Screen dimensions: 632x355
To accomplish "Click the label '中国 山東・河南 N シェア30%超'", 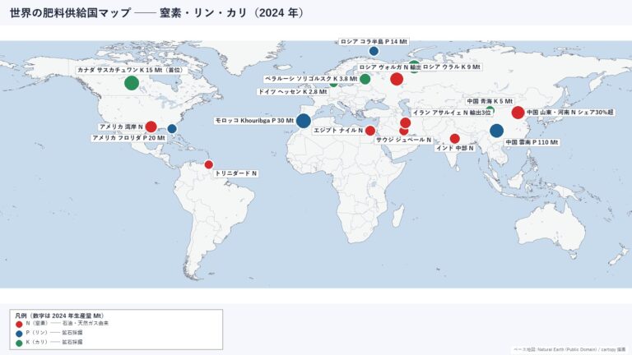I will coord(570,113).
